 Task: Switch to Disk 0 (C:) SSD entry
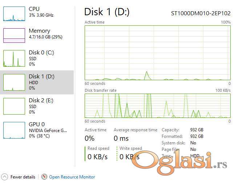tap(41, 58)
